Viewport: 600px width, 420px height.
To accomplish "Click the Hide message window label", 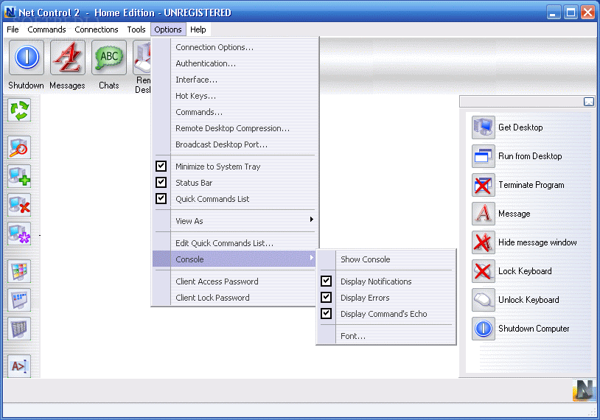I will (537, 242).
